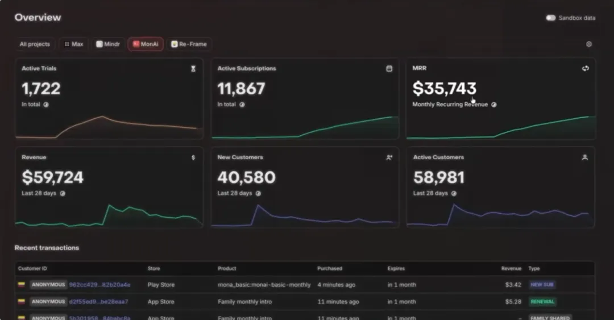Open period icon beside Revenue Last 28 days
The height and width of the screenshot is (320, 614).
tap(63, 193)
